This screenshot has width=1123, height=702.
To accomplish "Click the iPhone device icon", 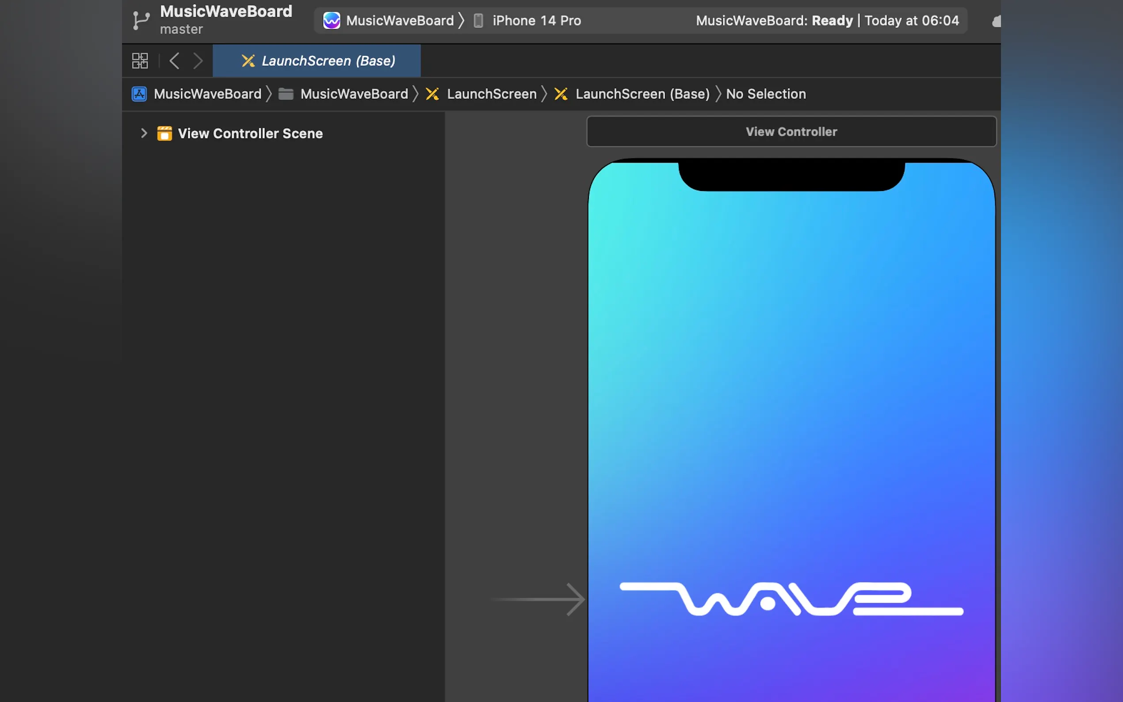I will coord(478,20).
